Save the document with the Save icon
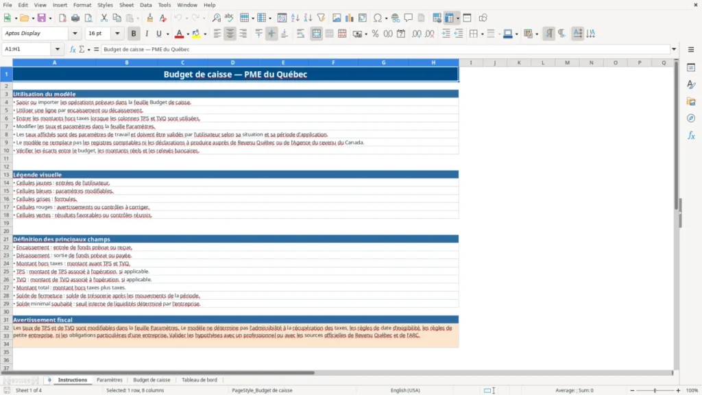 click(x=42, y=18)
